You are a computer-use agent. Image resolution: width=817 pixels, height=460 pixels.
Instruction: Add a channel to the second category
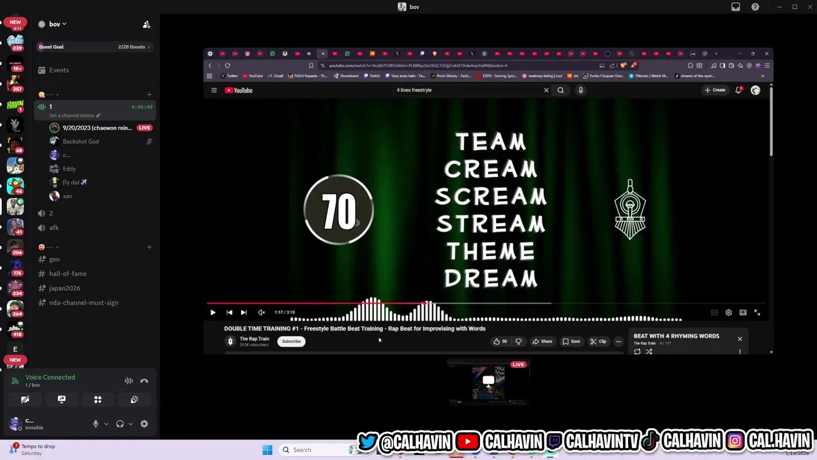[149, 247]
